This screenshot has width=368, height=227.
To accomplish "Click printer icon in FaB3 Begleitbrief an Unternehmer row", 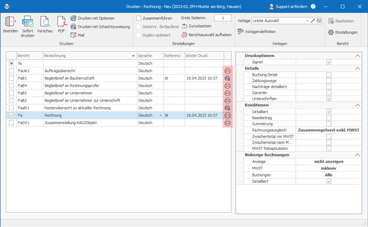I will coord(228,93).
